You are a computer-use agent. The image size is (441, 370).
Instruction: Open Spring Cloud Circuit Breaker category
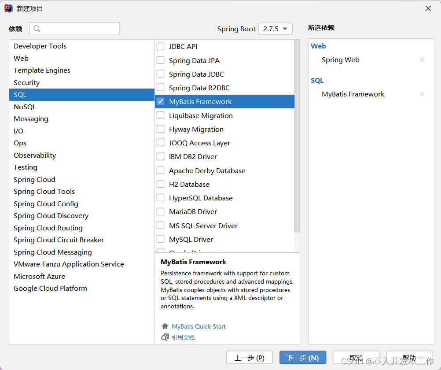coord(81,240)
